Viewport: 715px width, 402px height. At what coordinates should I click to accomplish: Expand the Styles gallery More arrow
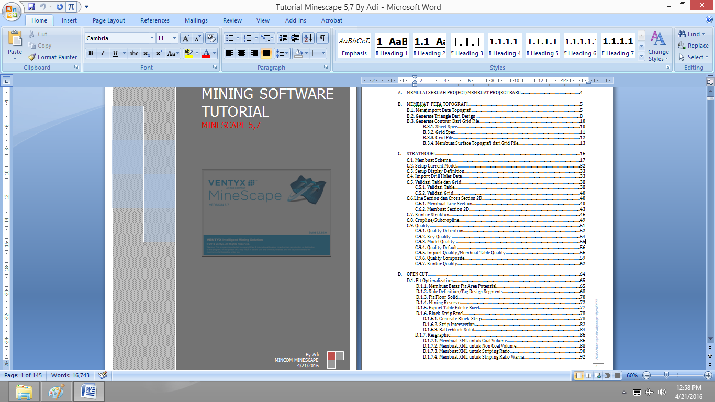641,57
